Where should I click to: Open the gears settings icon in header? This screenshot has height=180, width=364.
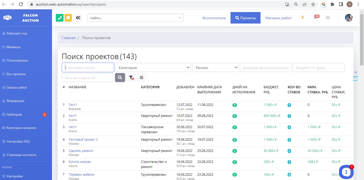pos(78,18)
